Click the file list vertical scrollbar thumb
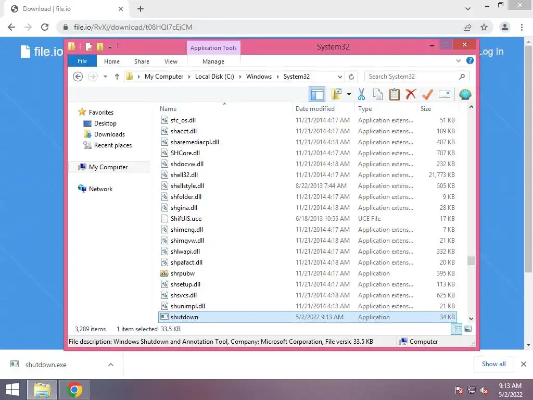533x400 pixels. (x=471, y=260)
